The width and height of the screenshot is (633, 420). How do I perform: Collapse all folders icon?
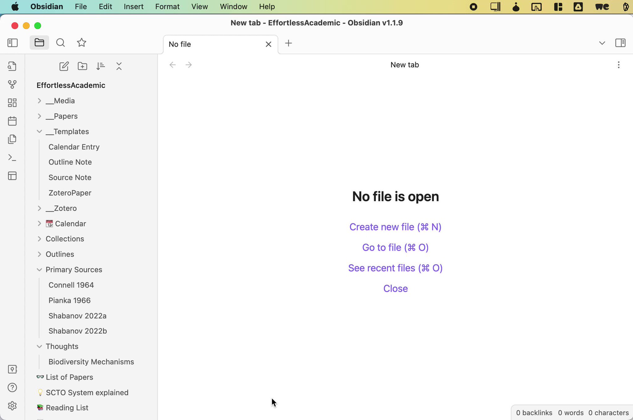pyautogui.click(x=119, y=66)
